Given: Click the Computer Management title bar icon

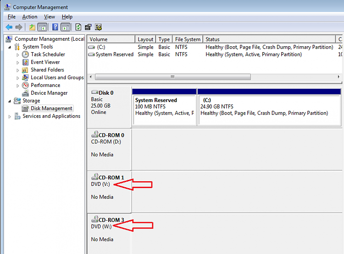Looking at the screenshot, I should click(x=7, y=7).
